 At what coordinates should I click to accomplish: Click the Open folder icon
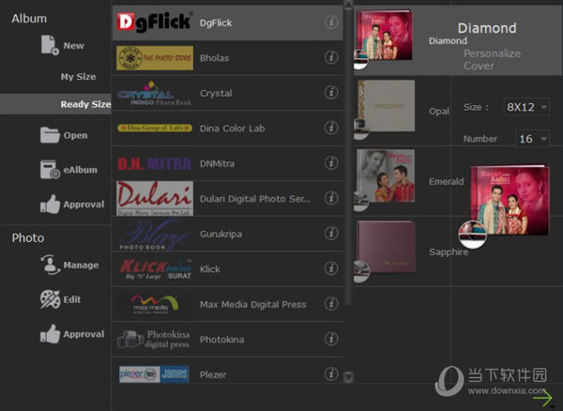coord(50,135)
